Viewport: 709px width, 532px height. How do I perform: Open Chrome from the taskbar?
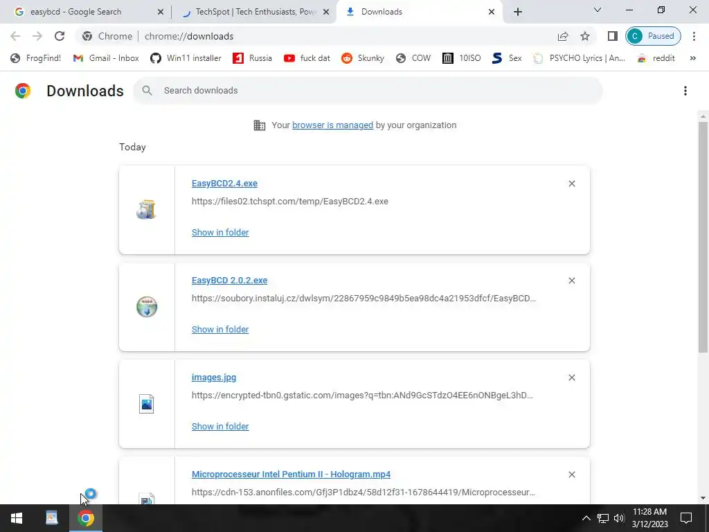86,518
